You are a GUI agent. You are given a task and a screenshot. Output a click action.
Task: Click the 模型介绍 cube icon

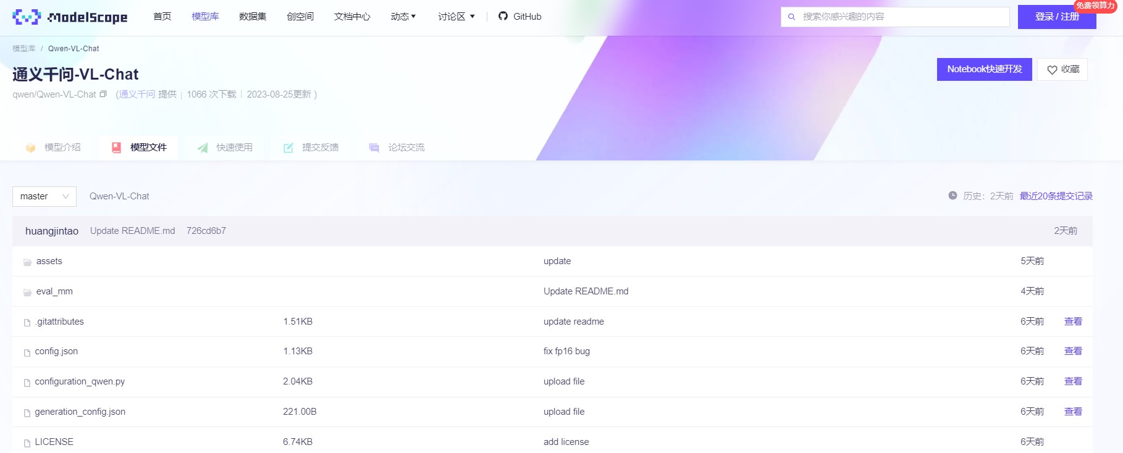tap(30, 148)
